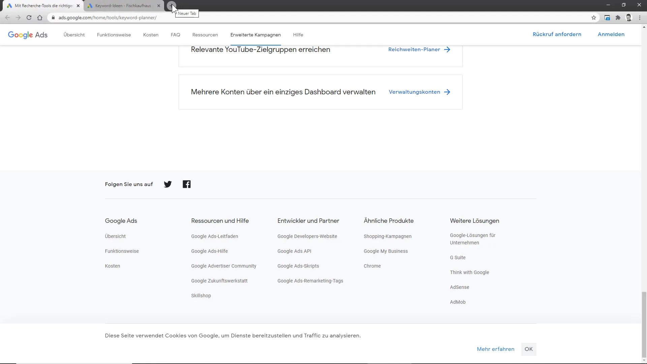This screenshot has height=364, width=647.
Task: Click the vertical scrollbar thumb
Action: (x=644, y=324)
